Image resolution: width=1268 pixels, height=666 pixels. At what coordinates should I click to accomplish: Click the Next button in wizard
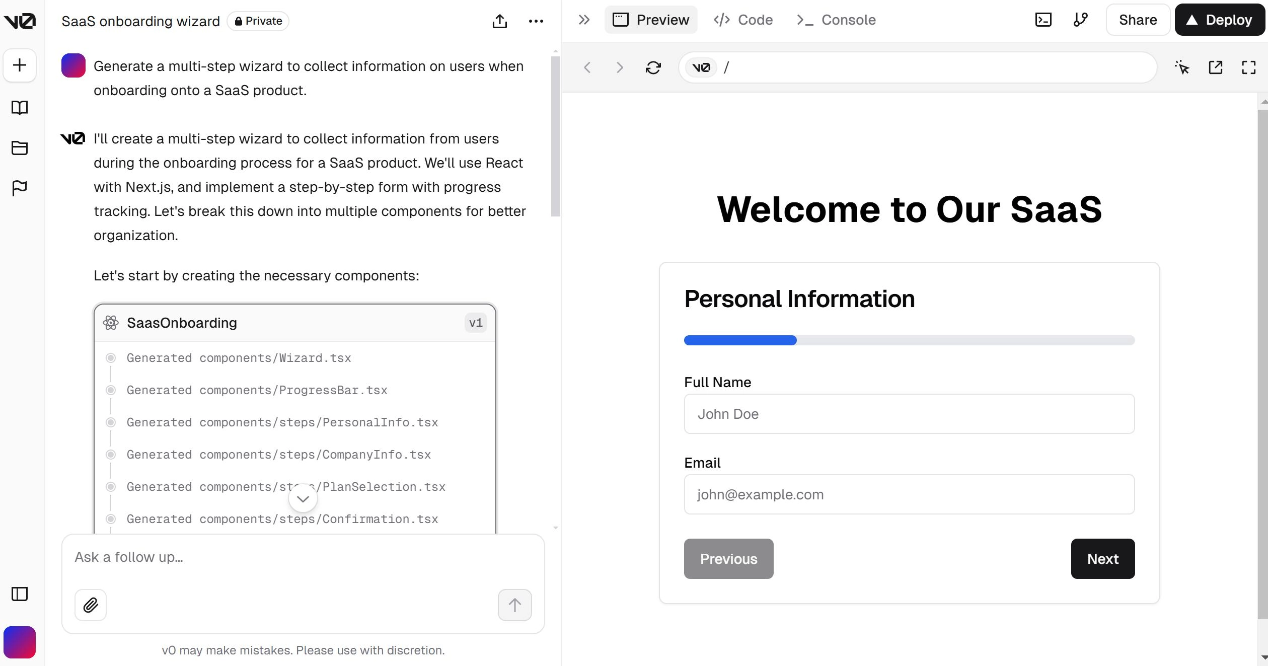tap(1102, 559)
